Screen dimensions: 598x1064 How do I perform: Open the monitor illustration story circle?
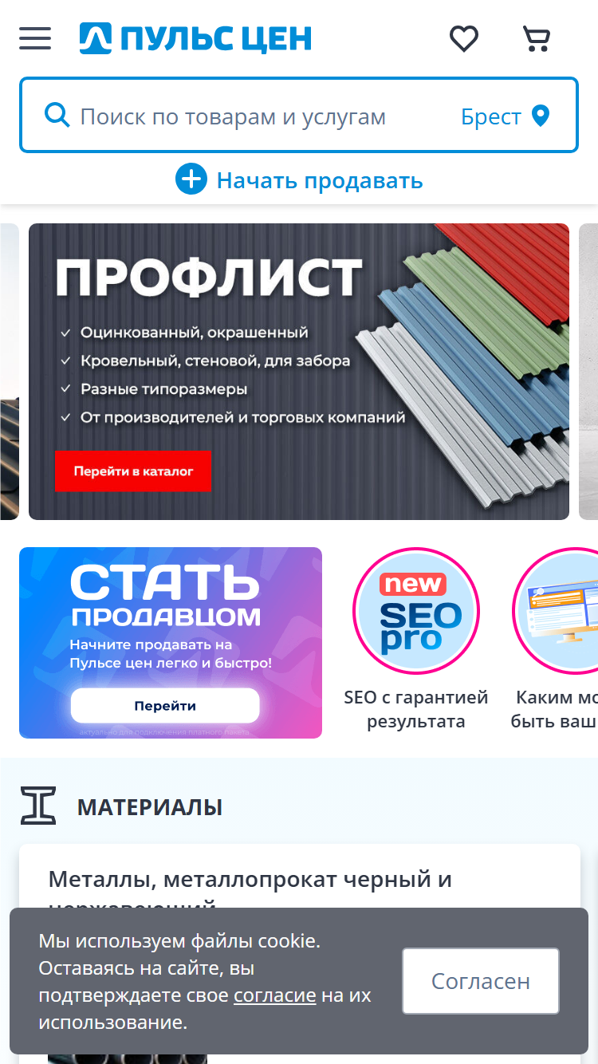558,611
